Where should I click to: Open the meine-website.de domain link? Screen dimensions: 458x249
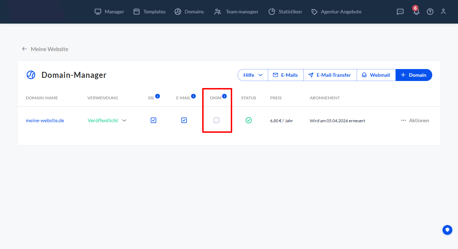click(45, 120)
